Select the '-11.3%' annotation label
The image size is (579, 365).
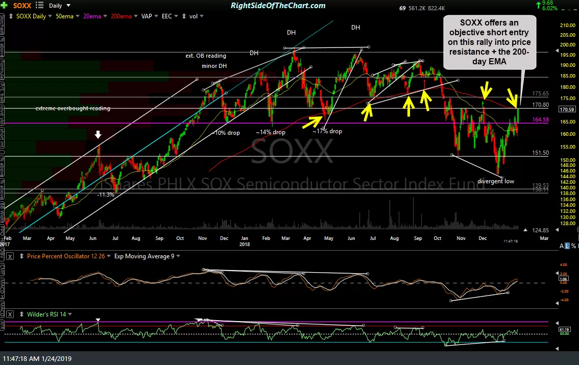pyautogui.click(x=106, y=194)
